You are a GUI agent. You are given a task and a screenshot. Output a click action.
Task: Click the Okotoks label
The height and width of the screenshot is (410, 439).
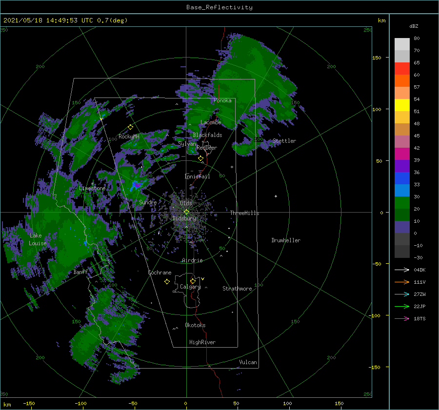click(195, 326)
